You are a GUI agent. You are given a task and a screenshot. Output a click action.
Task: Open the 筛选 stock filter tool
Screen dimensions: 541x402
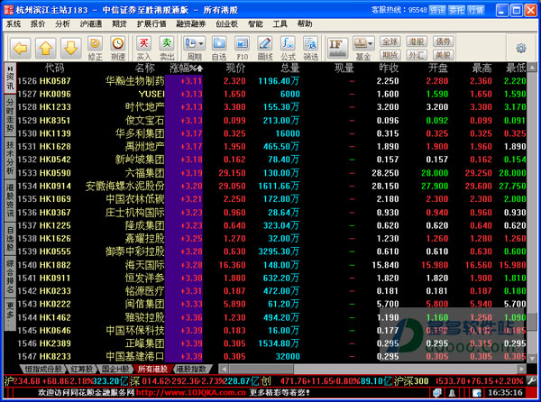click(310, 49)
